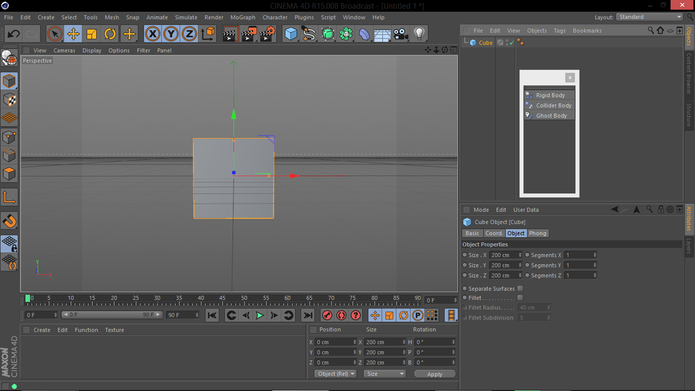Add a Camera object
The height and width of the screenshot is (391, 695).
pyautogui.click(x=401, y=34)
